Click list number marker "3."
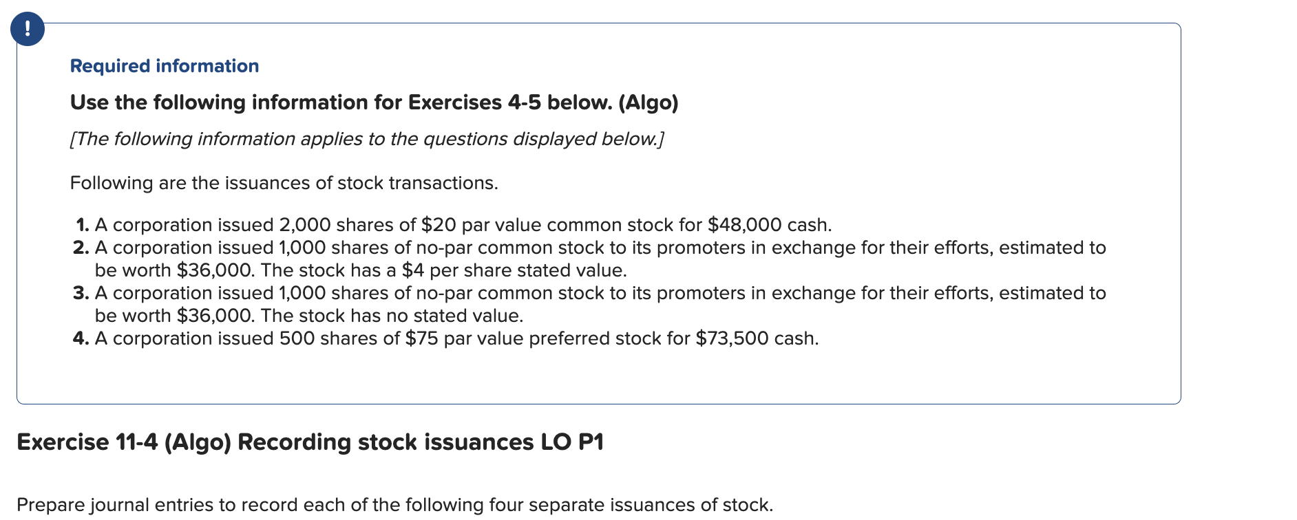Viewport: 1297px width, 520px height. coord(81,293)
